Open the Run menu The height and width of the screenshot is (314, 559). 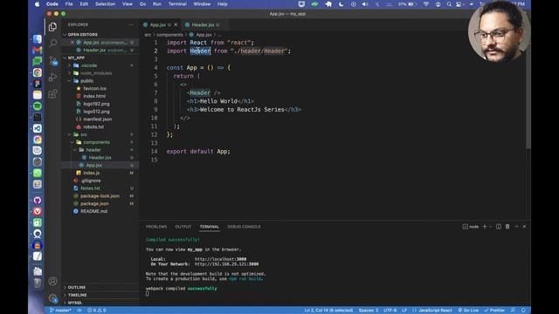[x=157, y=3]
